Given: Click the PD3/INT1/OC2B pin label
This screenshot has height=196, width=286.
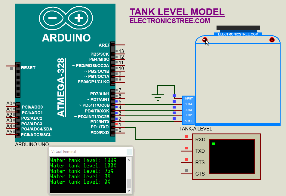Looking at the screenshot, I should coord(92,117).
